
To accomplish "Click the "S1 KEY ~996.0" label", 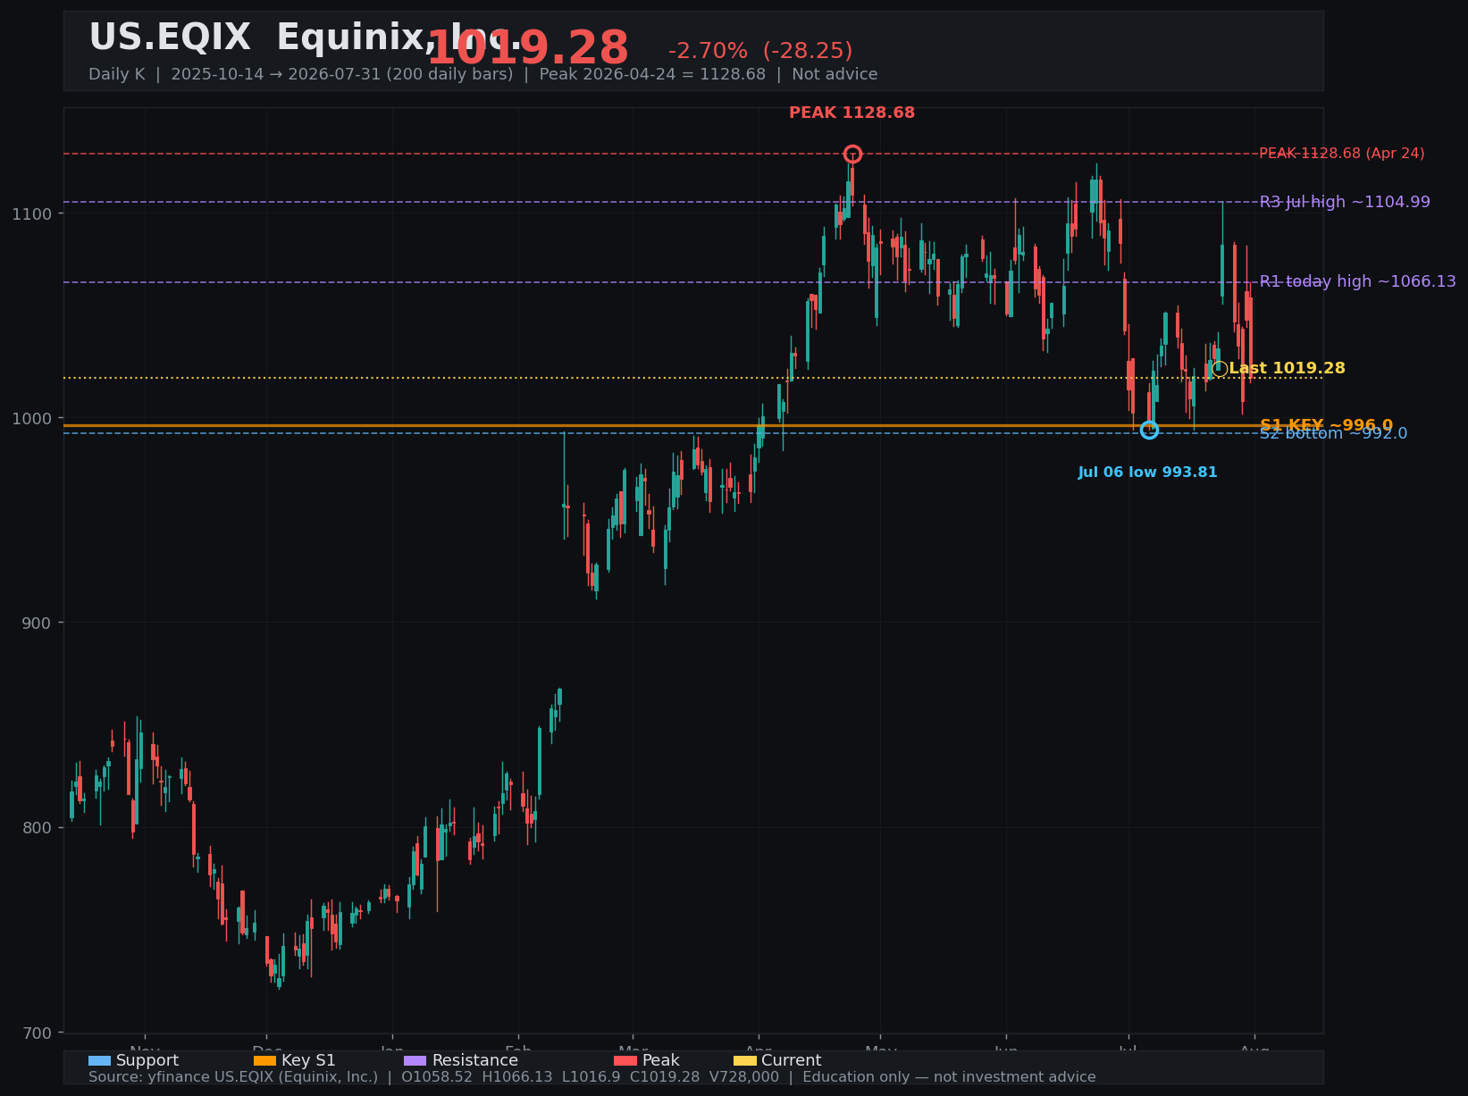I will (1326, 425).
